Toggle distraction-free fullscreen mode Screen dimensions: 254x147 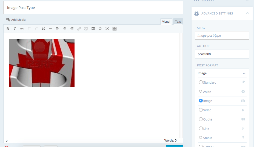(107, 29)
